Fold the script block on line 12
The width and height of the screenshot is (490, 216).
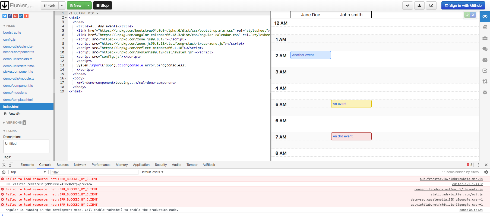(x=66, y=61)
